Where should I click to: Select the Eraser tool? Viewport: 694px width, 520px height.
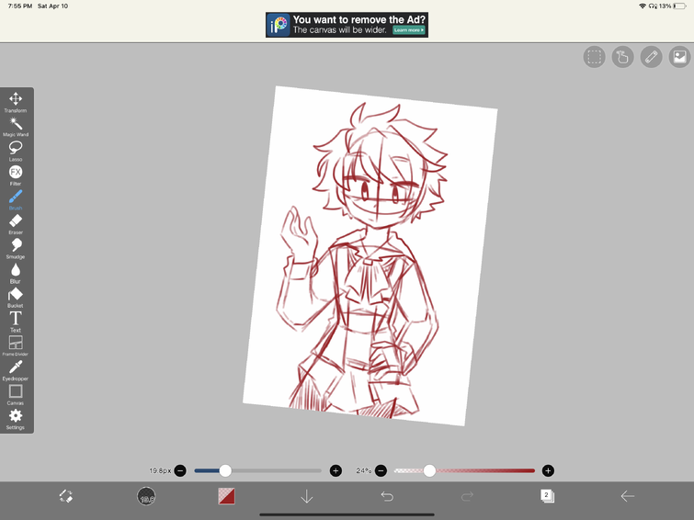pos(16,224)
